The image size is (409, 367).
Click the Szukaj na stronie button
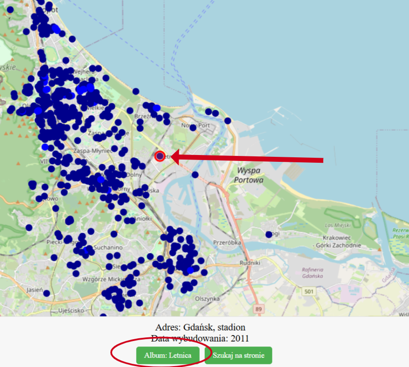[238, 355]
